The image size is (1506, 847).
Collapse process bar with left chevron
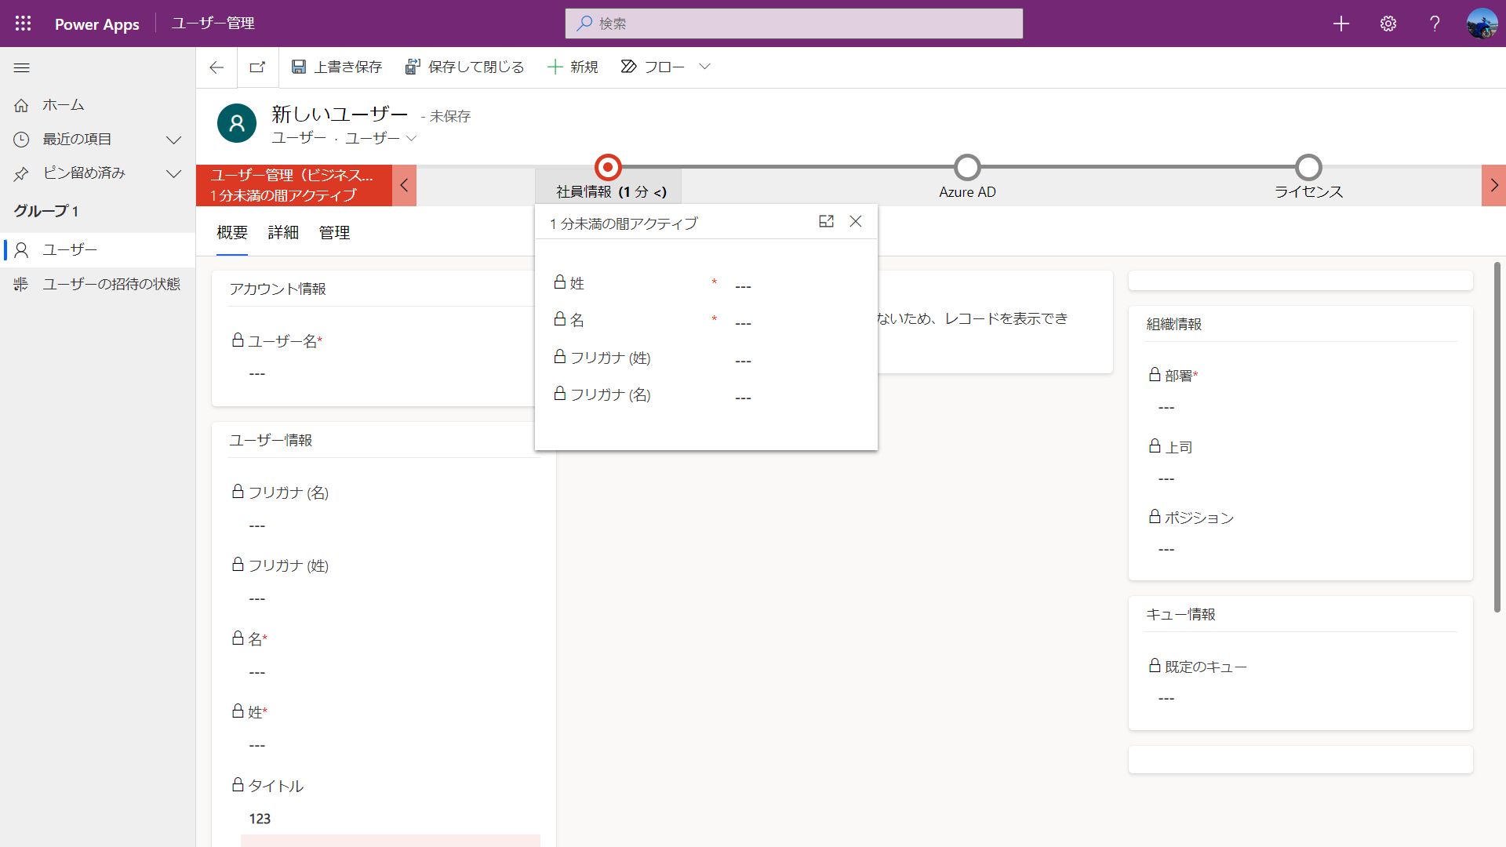(x=404, y=186)
